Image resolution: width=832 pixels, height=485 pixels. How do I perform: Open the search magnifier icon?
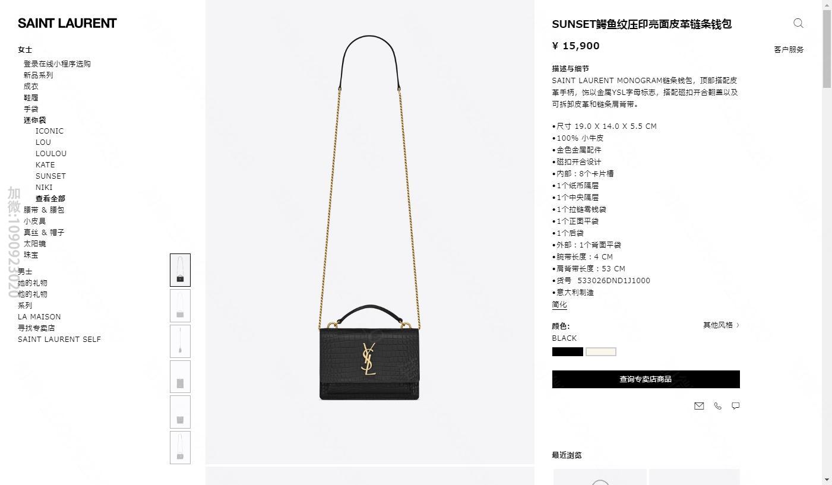tap(798, 23)
